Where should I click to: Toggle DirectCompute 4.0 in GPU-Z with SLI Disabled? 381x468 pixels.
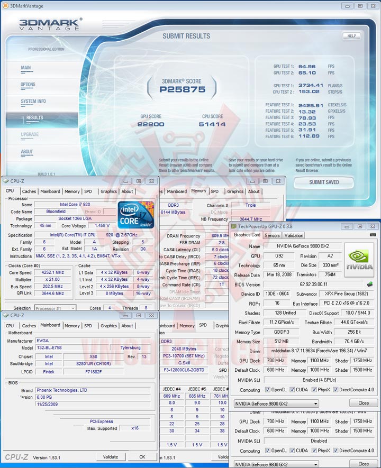point(335,451)
